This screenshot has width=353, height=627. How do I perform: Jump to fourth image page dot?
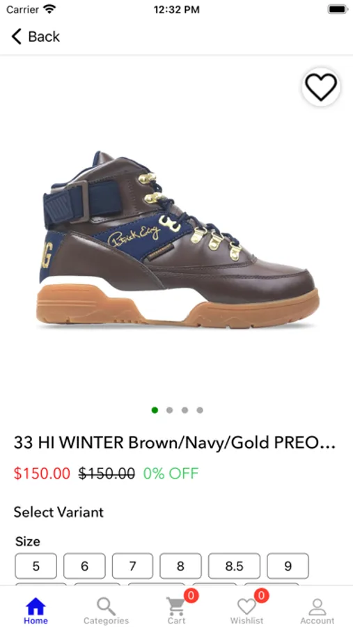[x=200, y=410]
